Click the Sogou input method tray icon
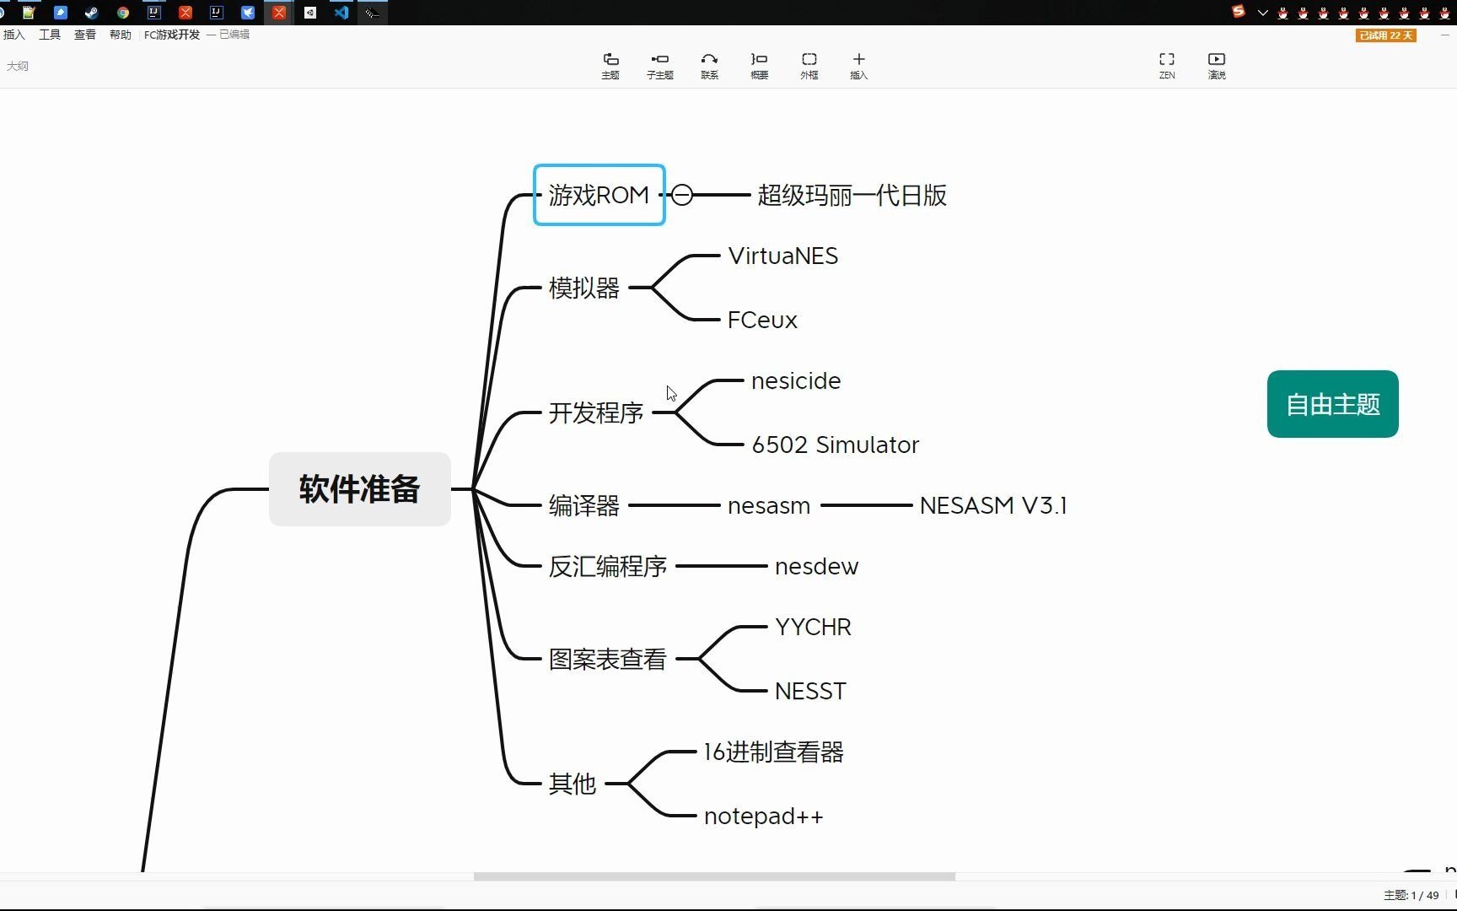This screenshot has height=911, width=1457. tap(1239, 12)
